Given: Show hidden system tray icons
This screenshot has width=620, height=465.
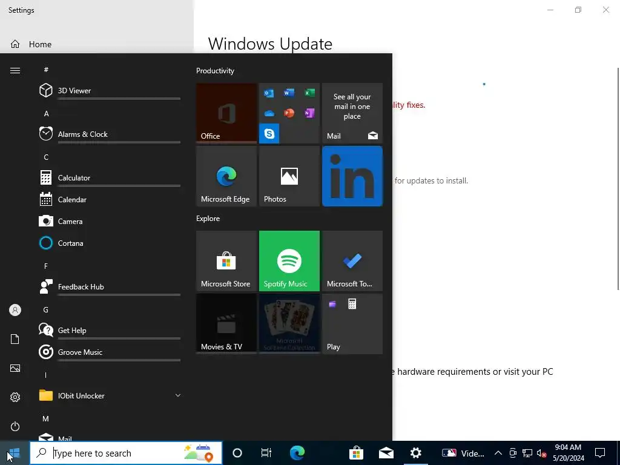Looking at the screenshot, I should tap(498, 453).
